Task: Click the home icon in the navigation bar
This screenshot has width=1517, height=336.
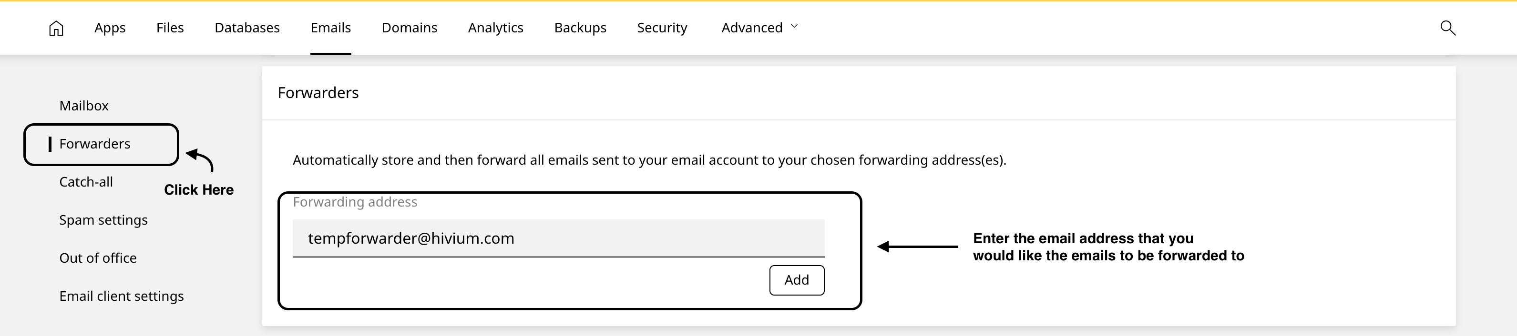Action: click(56, 28)
